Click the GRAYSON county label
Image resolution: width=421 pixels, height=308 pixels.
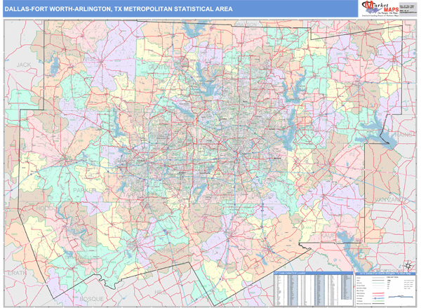(246, 25)
